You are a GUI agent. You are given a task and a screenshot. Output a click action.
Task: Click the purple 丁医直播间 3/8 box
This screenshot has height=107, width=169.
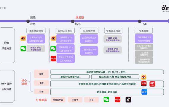(144, 39)
